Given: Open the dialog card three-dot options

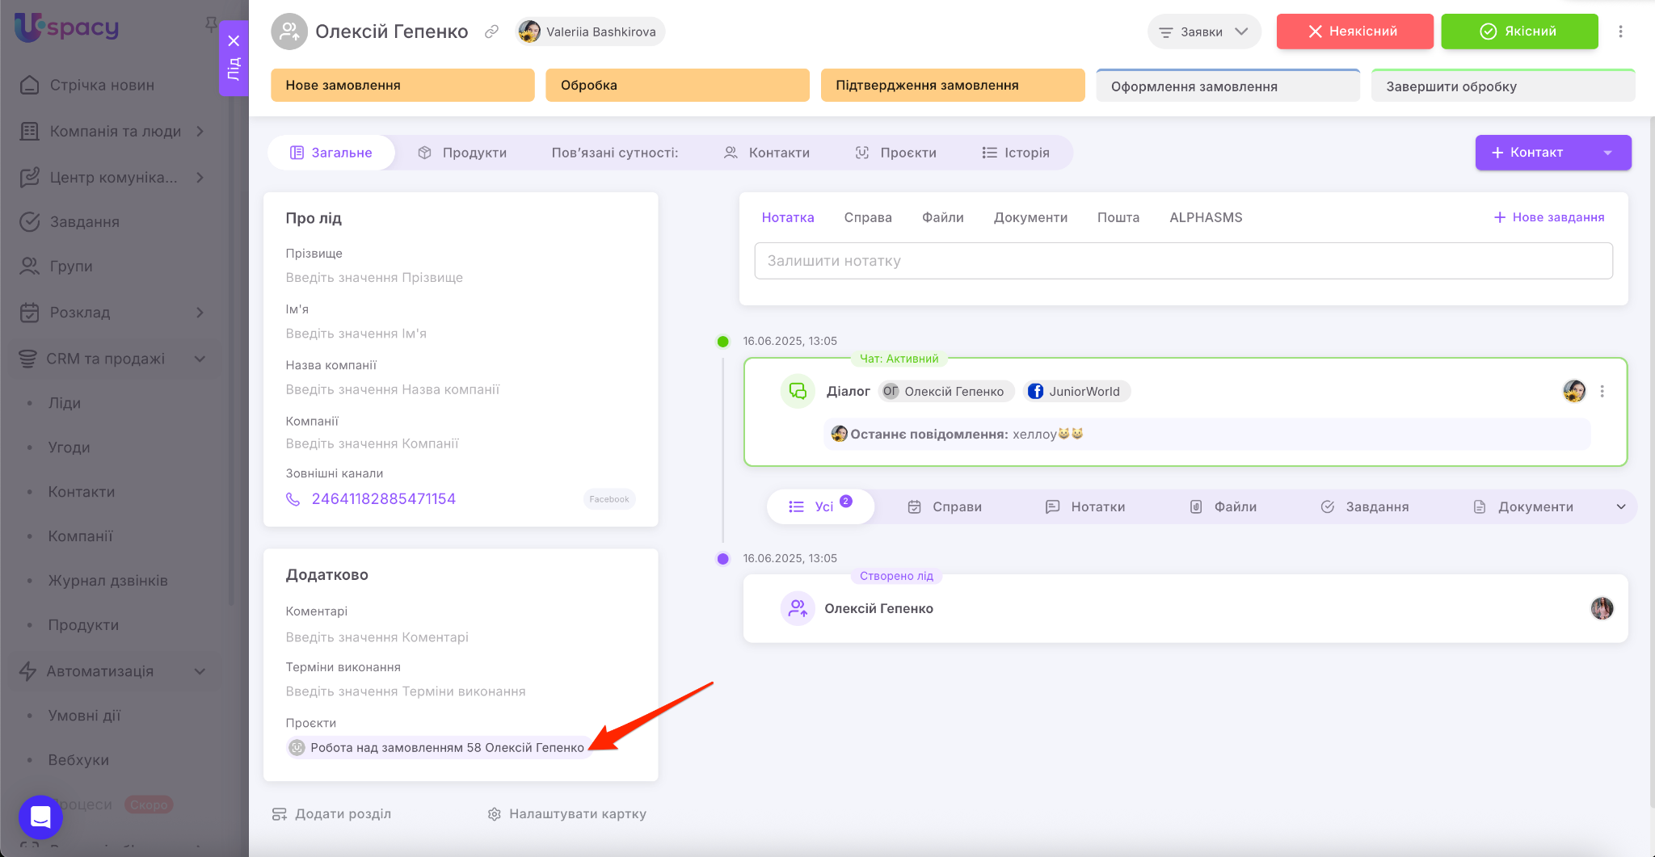Looking at the screenshot, I should 1602,392.
